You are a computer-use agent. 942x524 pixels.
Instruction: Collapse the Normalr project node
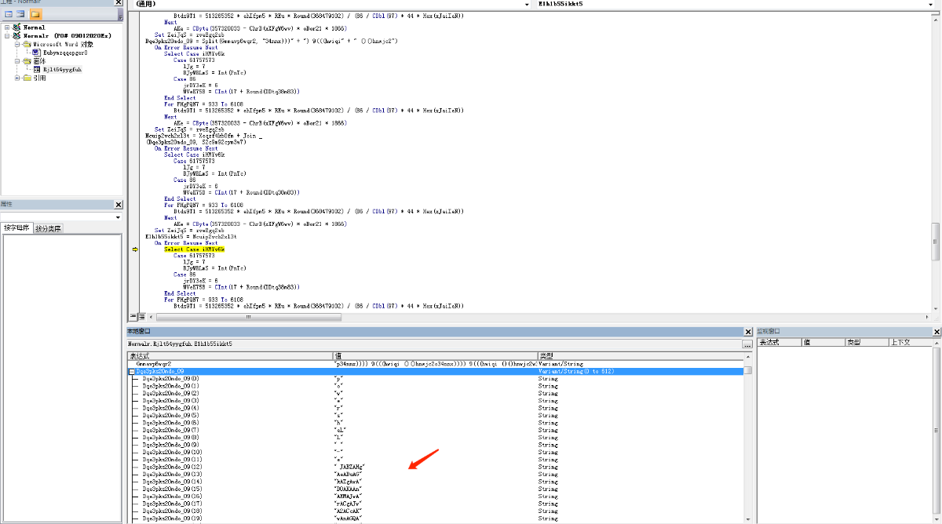point(7,36)
